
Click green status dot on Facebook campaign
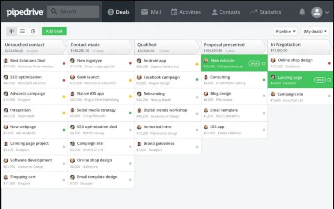[x=197, y=79]
